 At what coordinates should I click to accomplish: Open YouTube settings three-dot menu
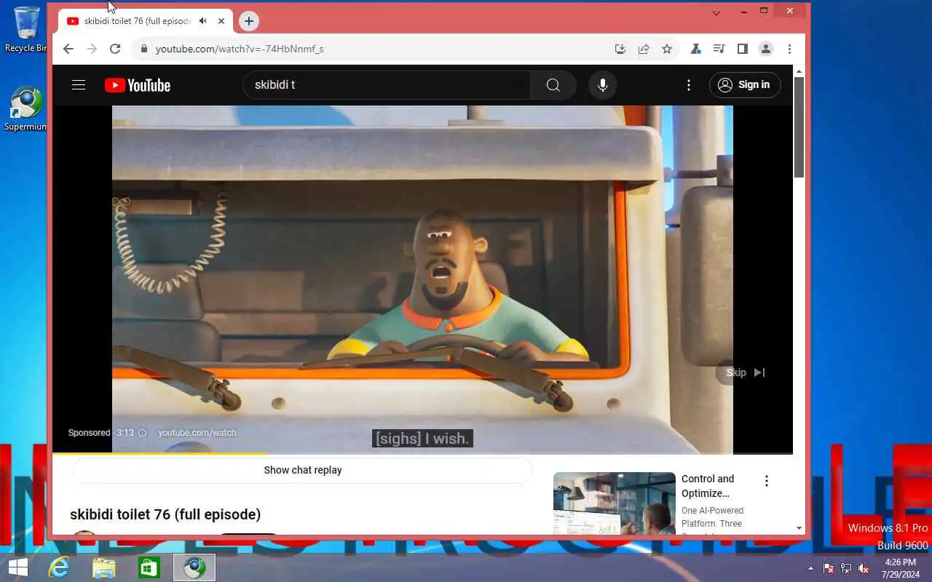689,85
